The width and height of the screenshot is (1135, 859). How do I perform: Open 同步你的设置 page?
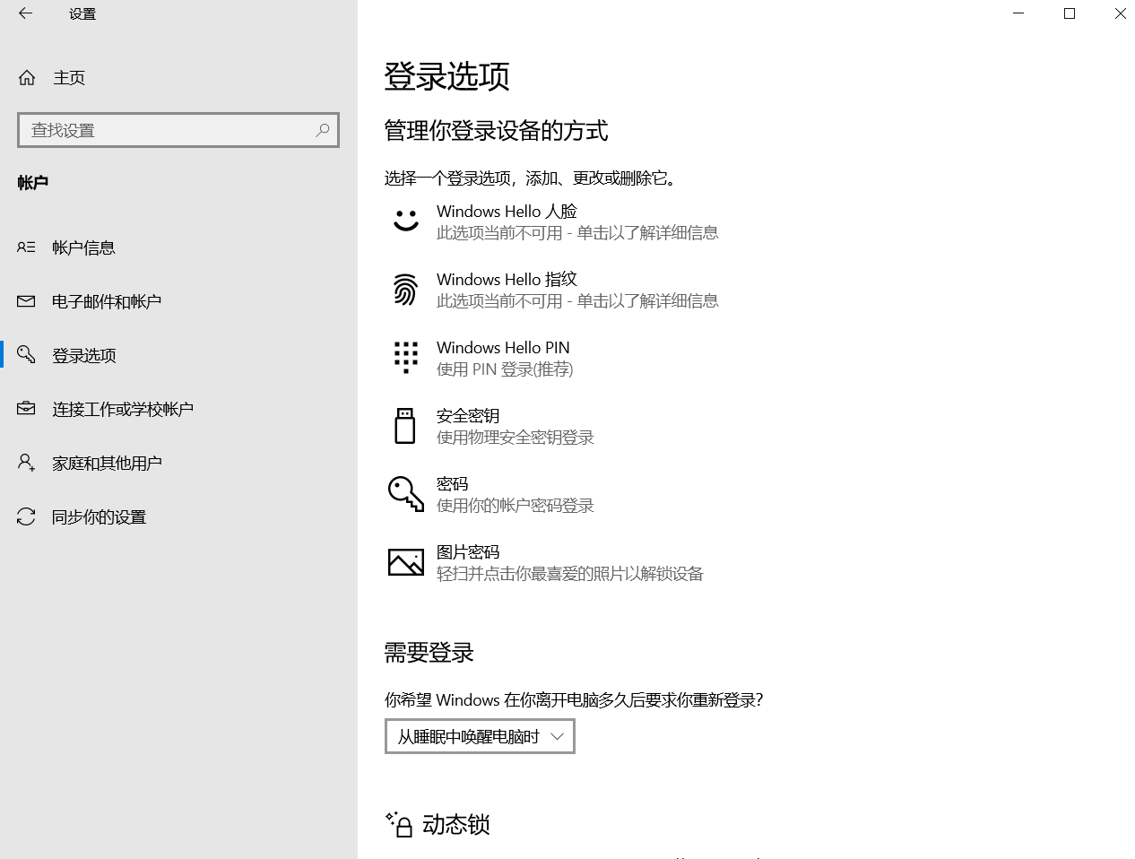coord(99,516)
